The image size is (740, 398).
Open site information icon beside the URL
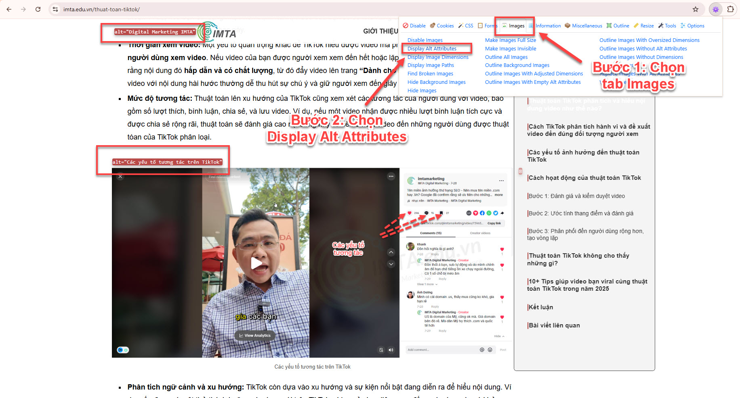tap(55, 9)
